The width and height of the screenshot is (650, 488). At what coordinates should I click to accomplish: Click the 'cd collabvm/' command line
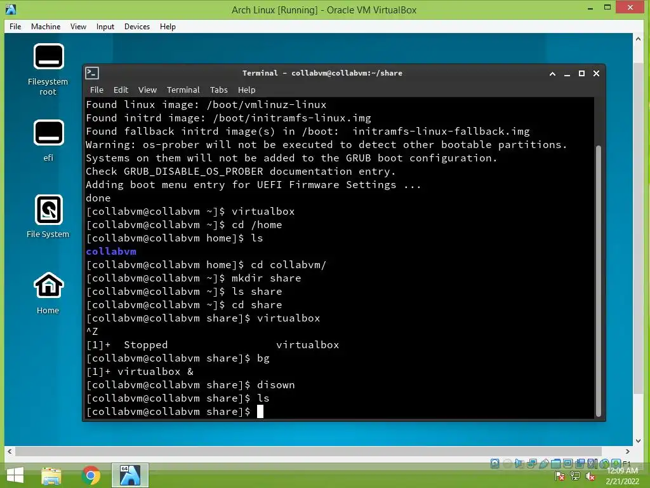206,265
